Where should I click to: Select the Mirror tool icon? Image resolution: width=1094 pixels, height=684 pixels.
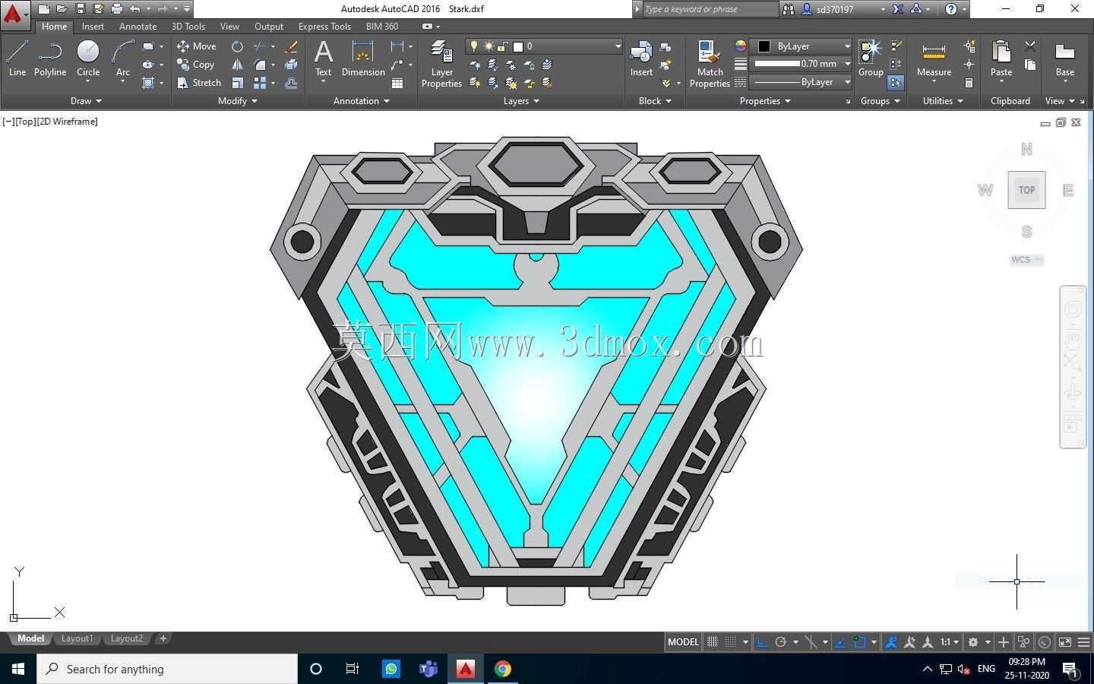(237, 65)
